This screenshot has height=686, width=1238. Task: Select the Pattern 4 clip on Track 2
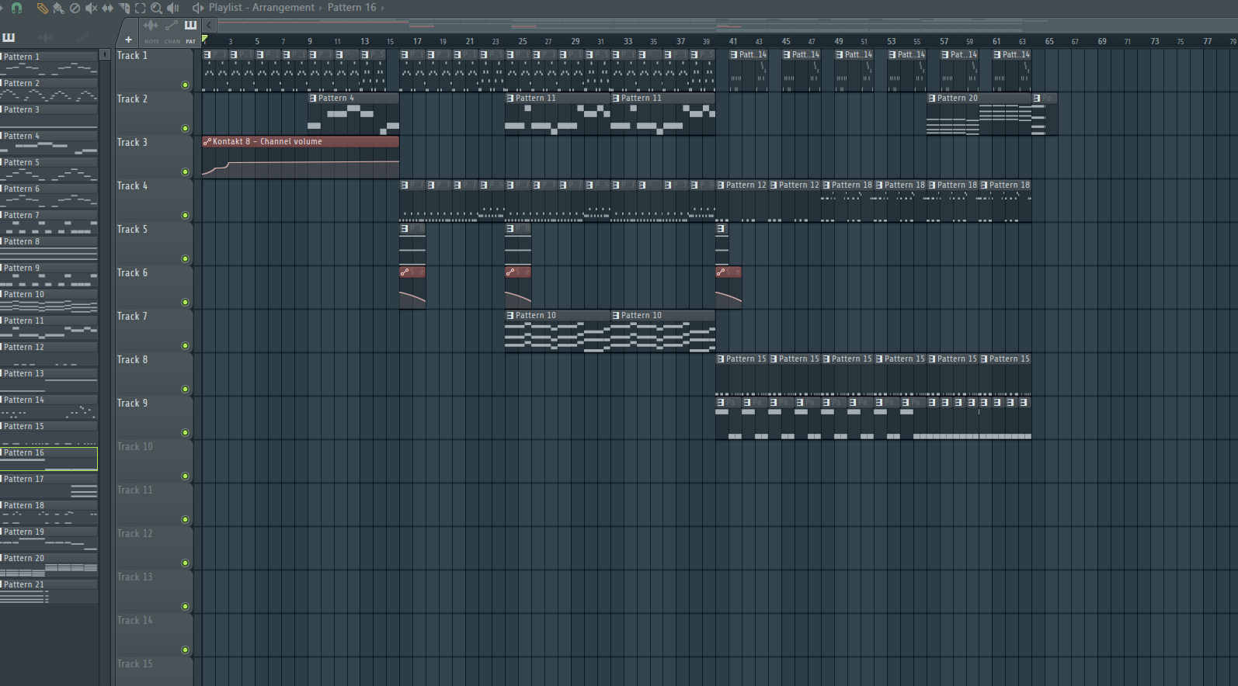click(353, 114)
